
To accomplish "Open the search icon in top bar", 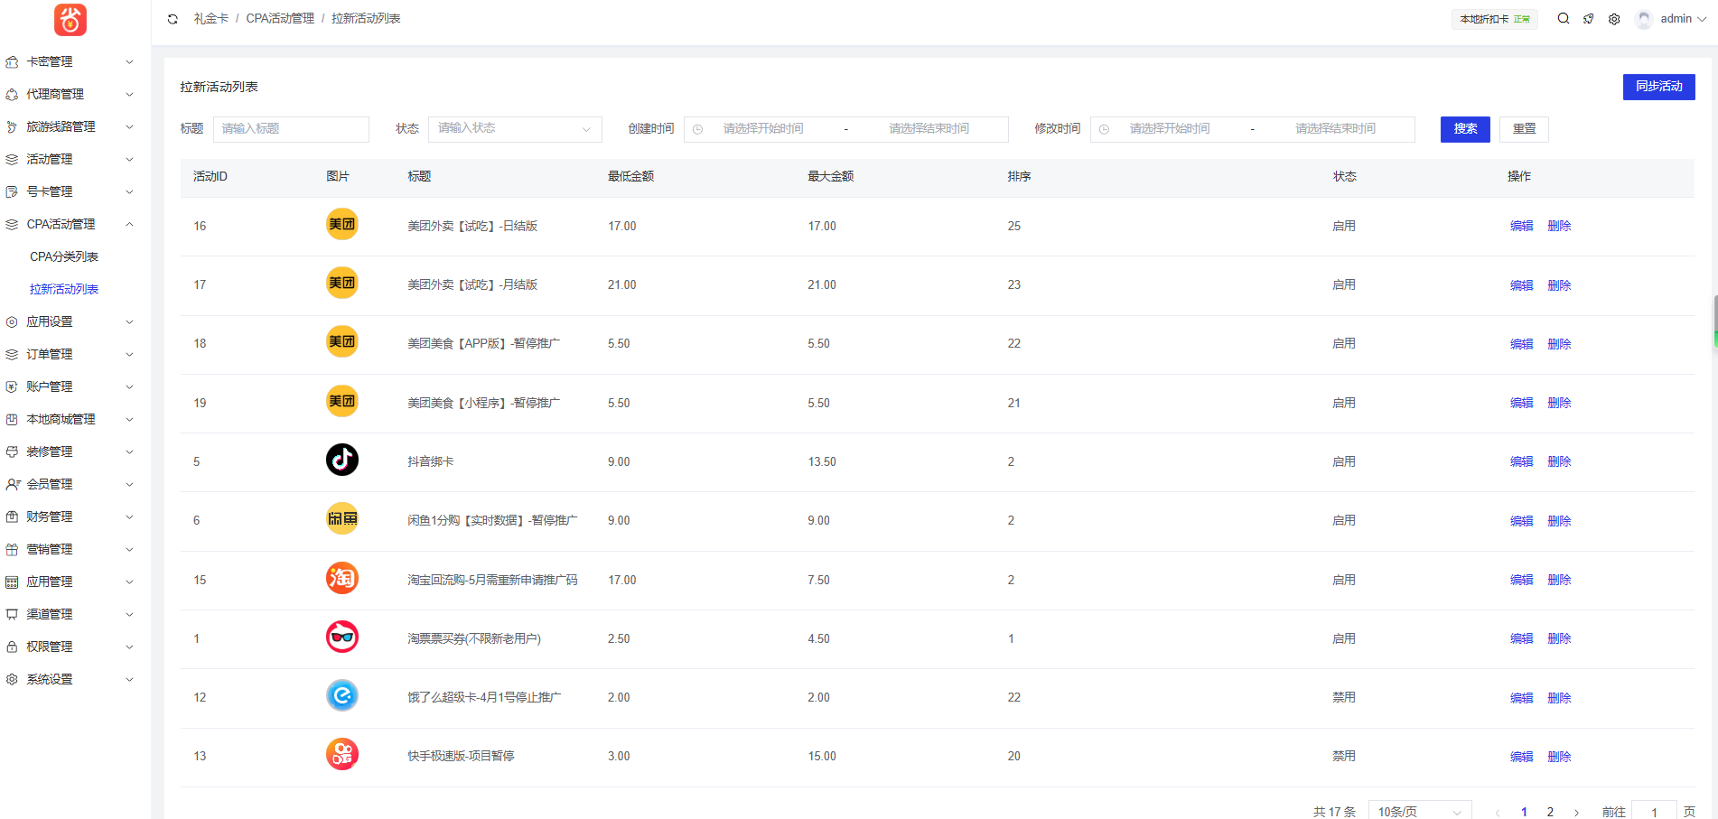I will (1563, 19).
